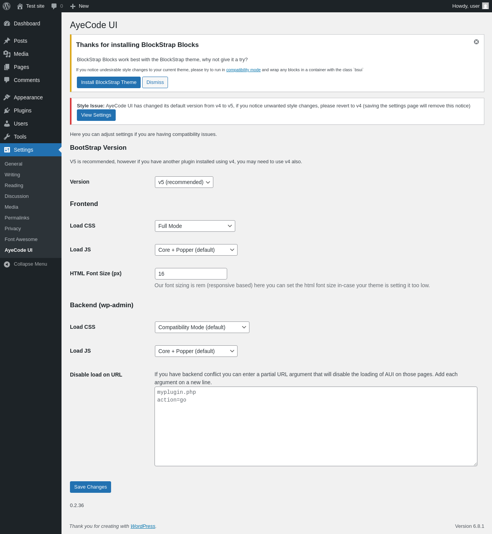Go to Discussion settings submenu
This screenshot has height=534, width=492.
[x=31, y=196]
